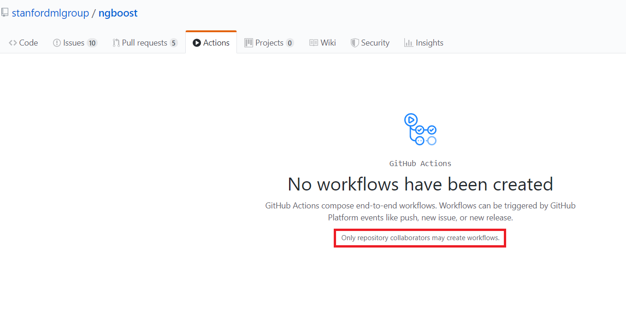
Task: Open the ngboost repository link
Action: click(x=118, y=12)
